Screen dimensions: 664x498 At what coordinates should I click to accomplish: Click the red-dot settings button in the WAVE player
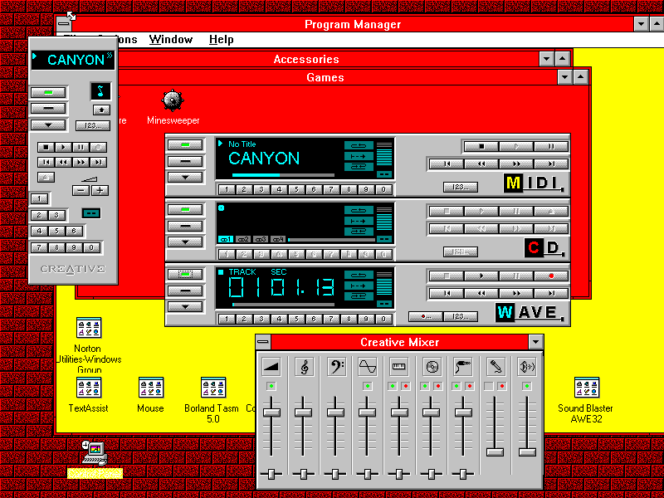[426, 316]
